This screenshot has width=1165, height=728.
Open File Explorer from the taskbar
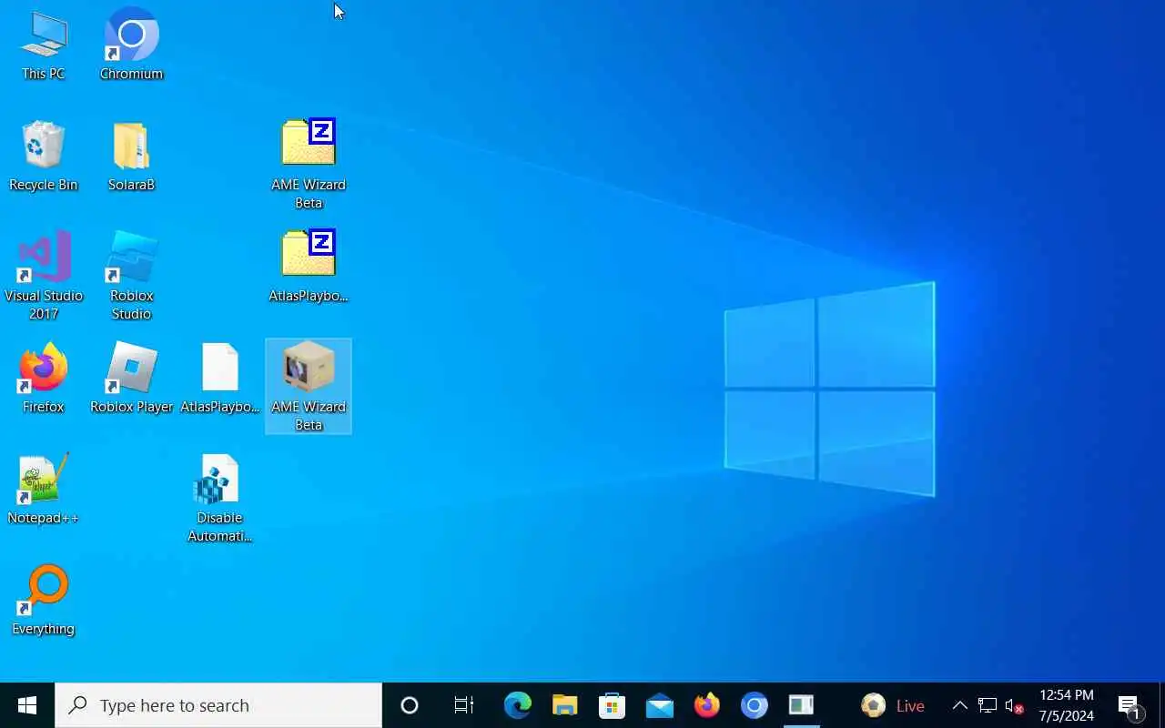565,705
